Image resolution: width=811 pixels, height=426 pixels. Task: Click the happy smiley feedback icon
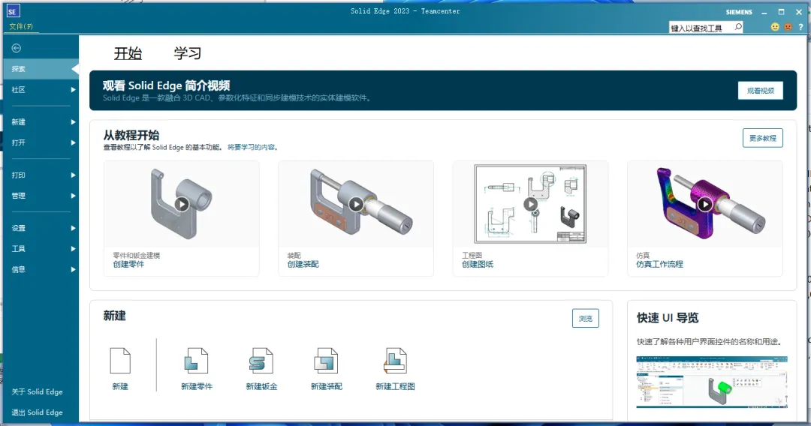point(775,27)
